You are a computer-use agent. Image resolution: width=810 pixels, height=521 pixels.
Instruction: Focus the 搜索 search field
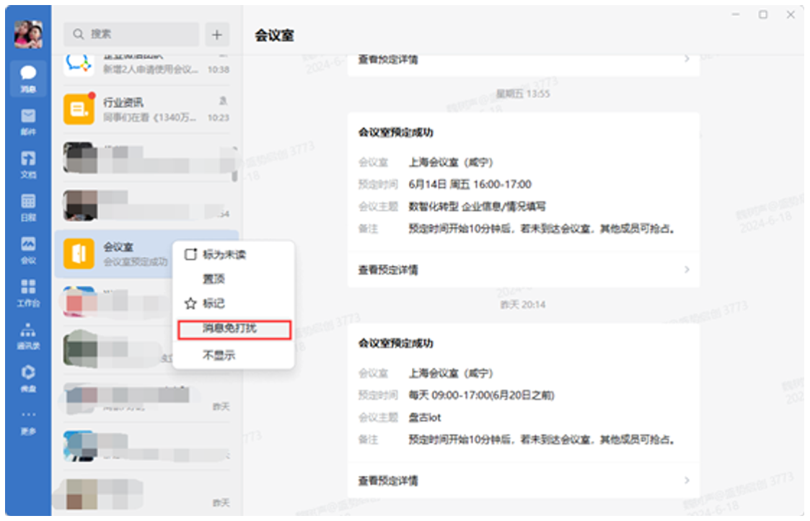point(131,34)
